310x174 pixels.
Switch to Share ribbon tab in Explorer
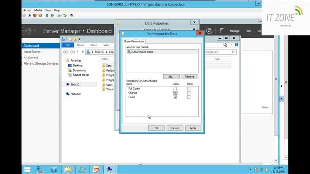tap(93, 45)
